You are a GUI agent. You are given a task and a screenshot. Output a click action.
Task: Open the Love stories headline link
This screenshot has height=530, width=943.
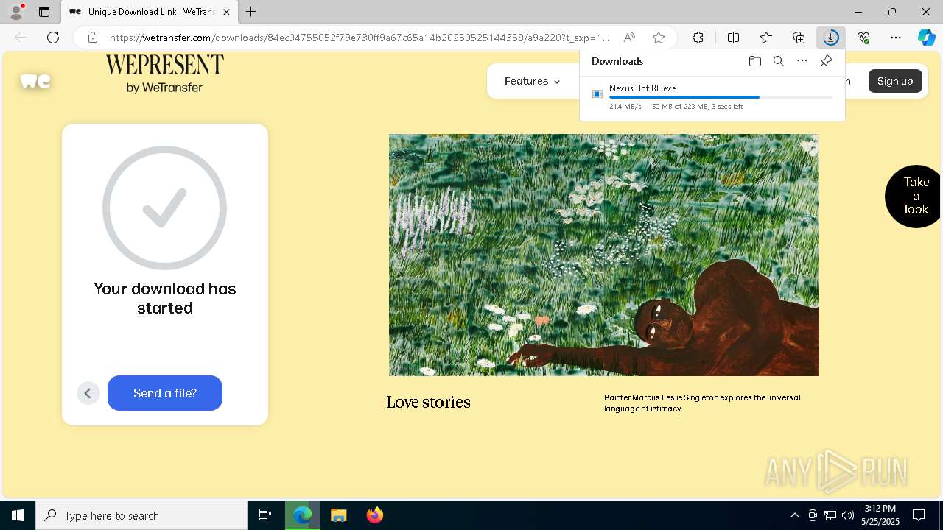point(428,402)
